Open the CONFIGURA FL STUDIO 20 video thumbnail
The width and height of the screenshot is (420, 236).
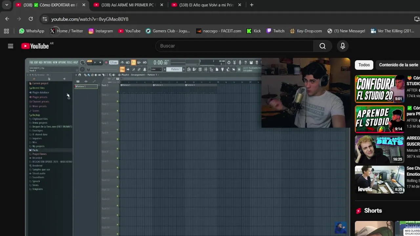tap(380, 89)
